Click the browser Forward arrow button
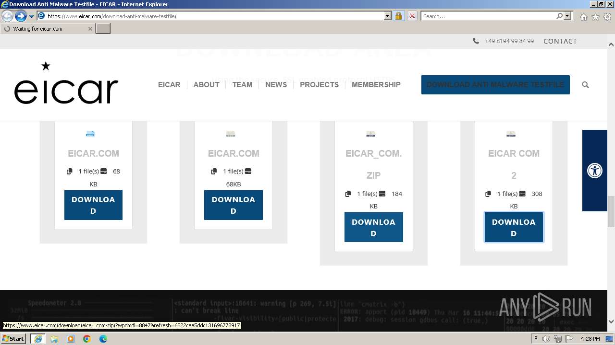 pos(21,16)
